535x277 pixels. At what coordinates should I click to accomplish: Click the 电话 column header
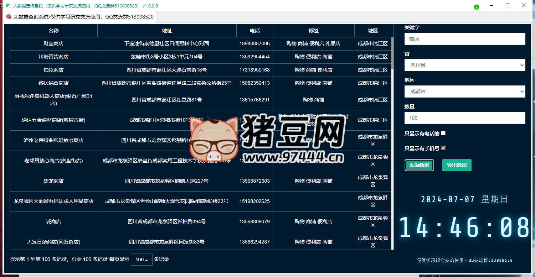point(254,31)
